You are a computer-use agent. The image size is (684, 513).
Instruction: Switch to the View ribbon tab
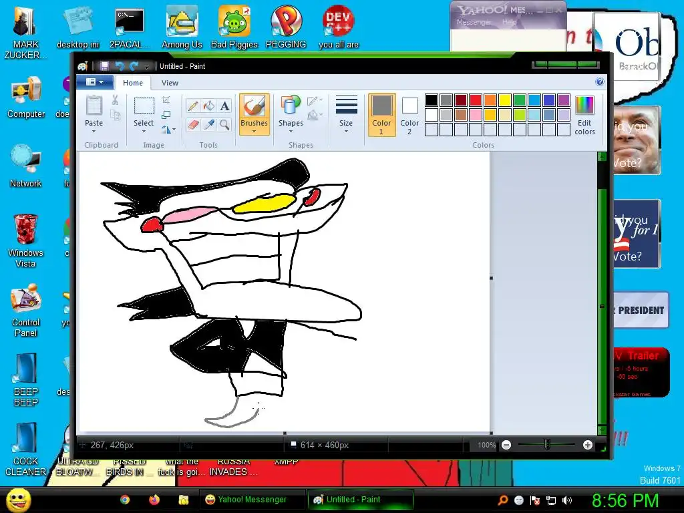point(170,83)
